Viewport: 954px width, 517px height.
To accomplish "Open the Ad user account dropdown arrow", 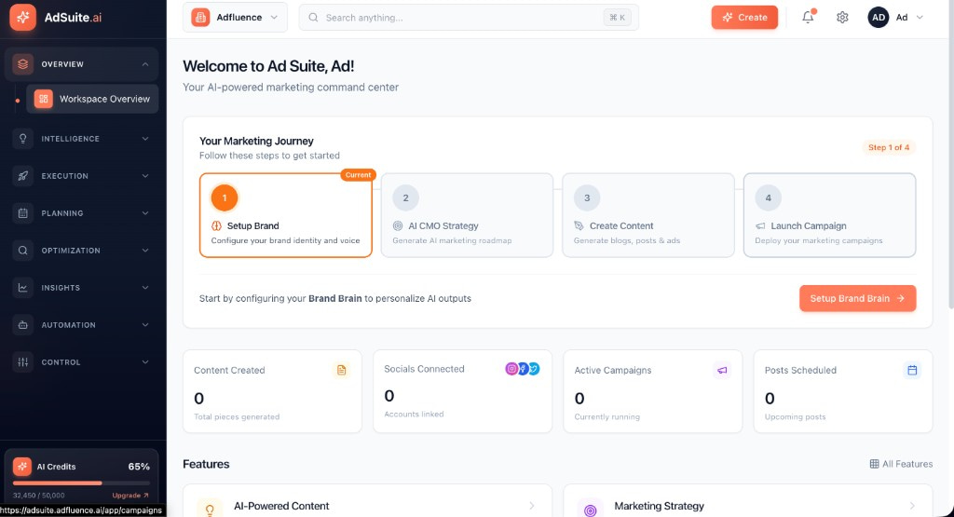I will click(x=920, y=18).
